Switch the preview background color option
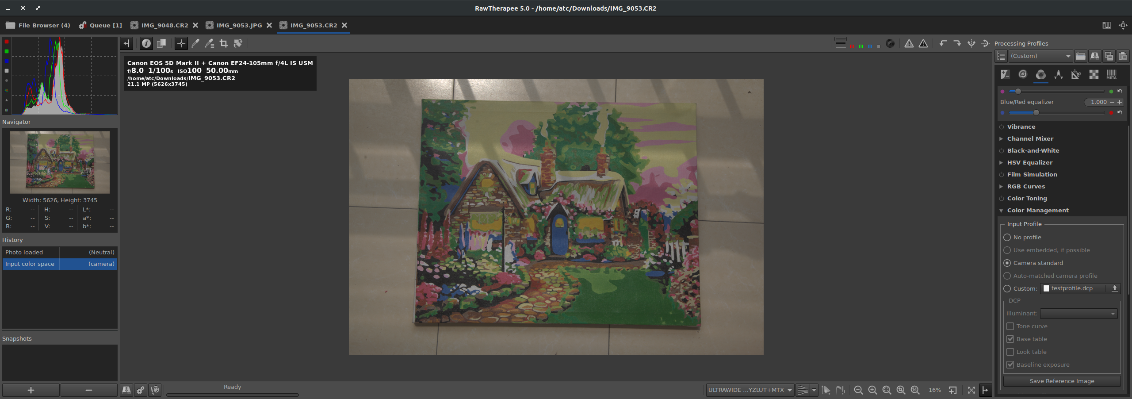This screenshot has width=1132, height=399. coord(841,43)
